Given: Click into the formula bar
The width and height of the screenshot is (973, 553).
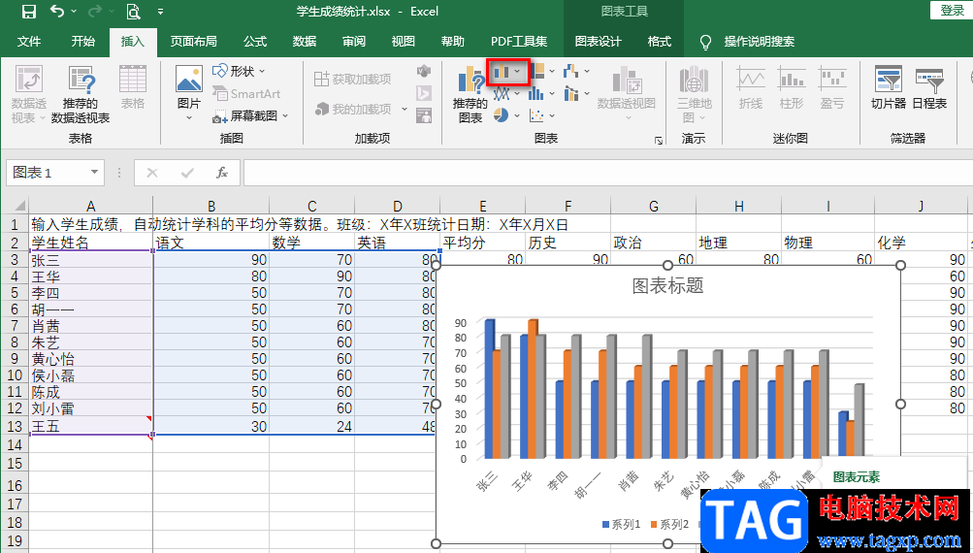Looking at the screenshot, I should 607,173.
